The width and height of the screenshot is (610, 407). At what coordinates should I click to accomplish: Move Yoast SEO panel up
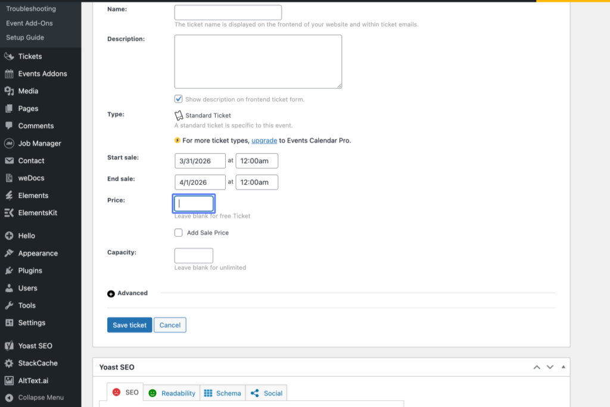[x=537, y=367]
